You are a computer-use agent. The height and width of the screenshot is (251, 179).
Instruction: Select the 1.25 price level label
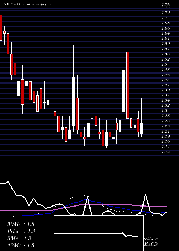pyautogui.click(x=165, y=121)
